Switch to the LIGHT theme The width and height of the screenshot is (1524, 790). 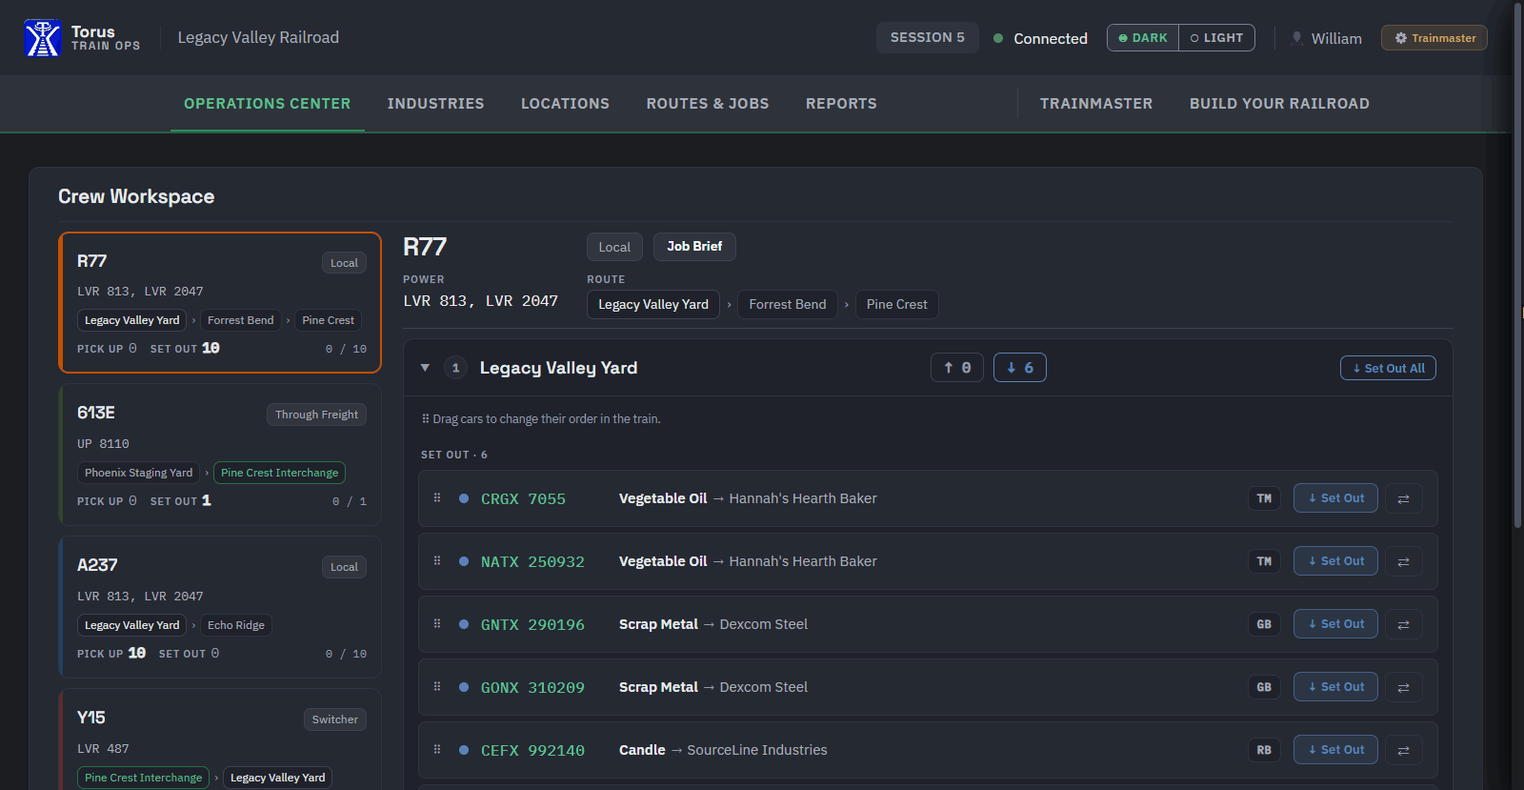tap(1216, 38)
